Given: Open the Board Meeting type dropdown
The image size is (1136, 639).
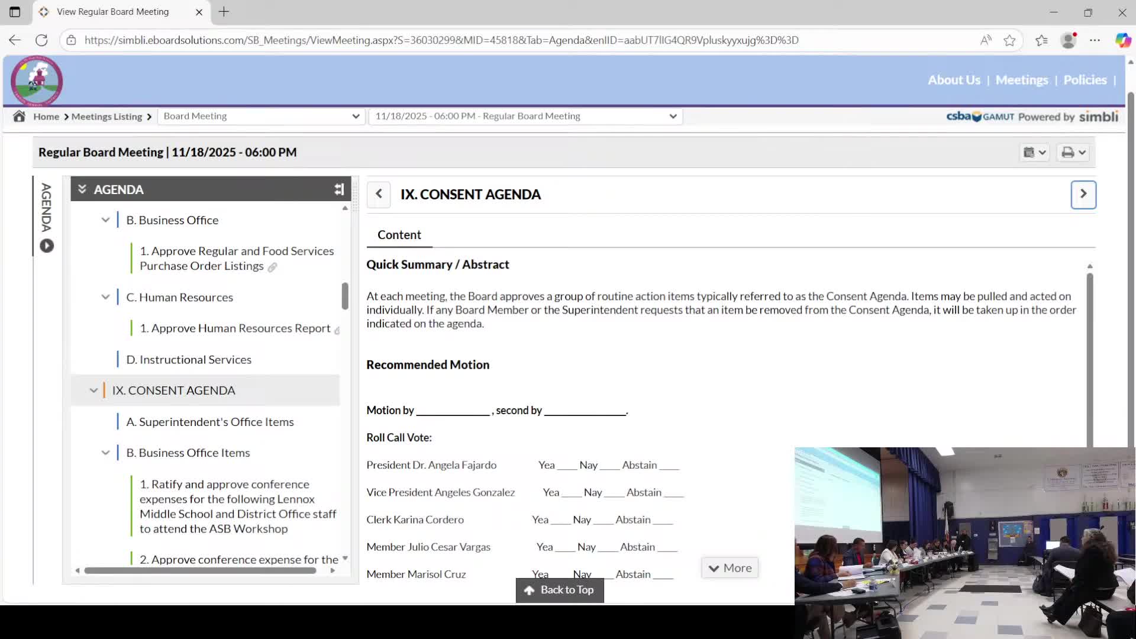Looking at the screenshot, I should point(261,116).
